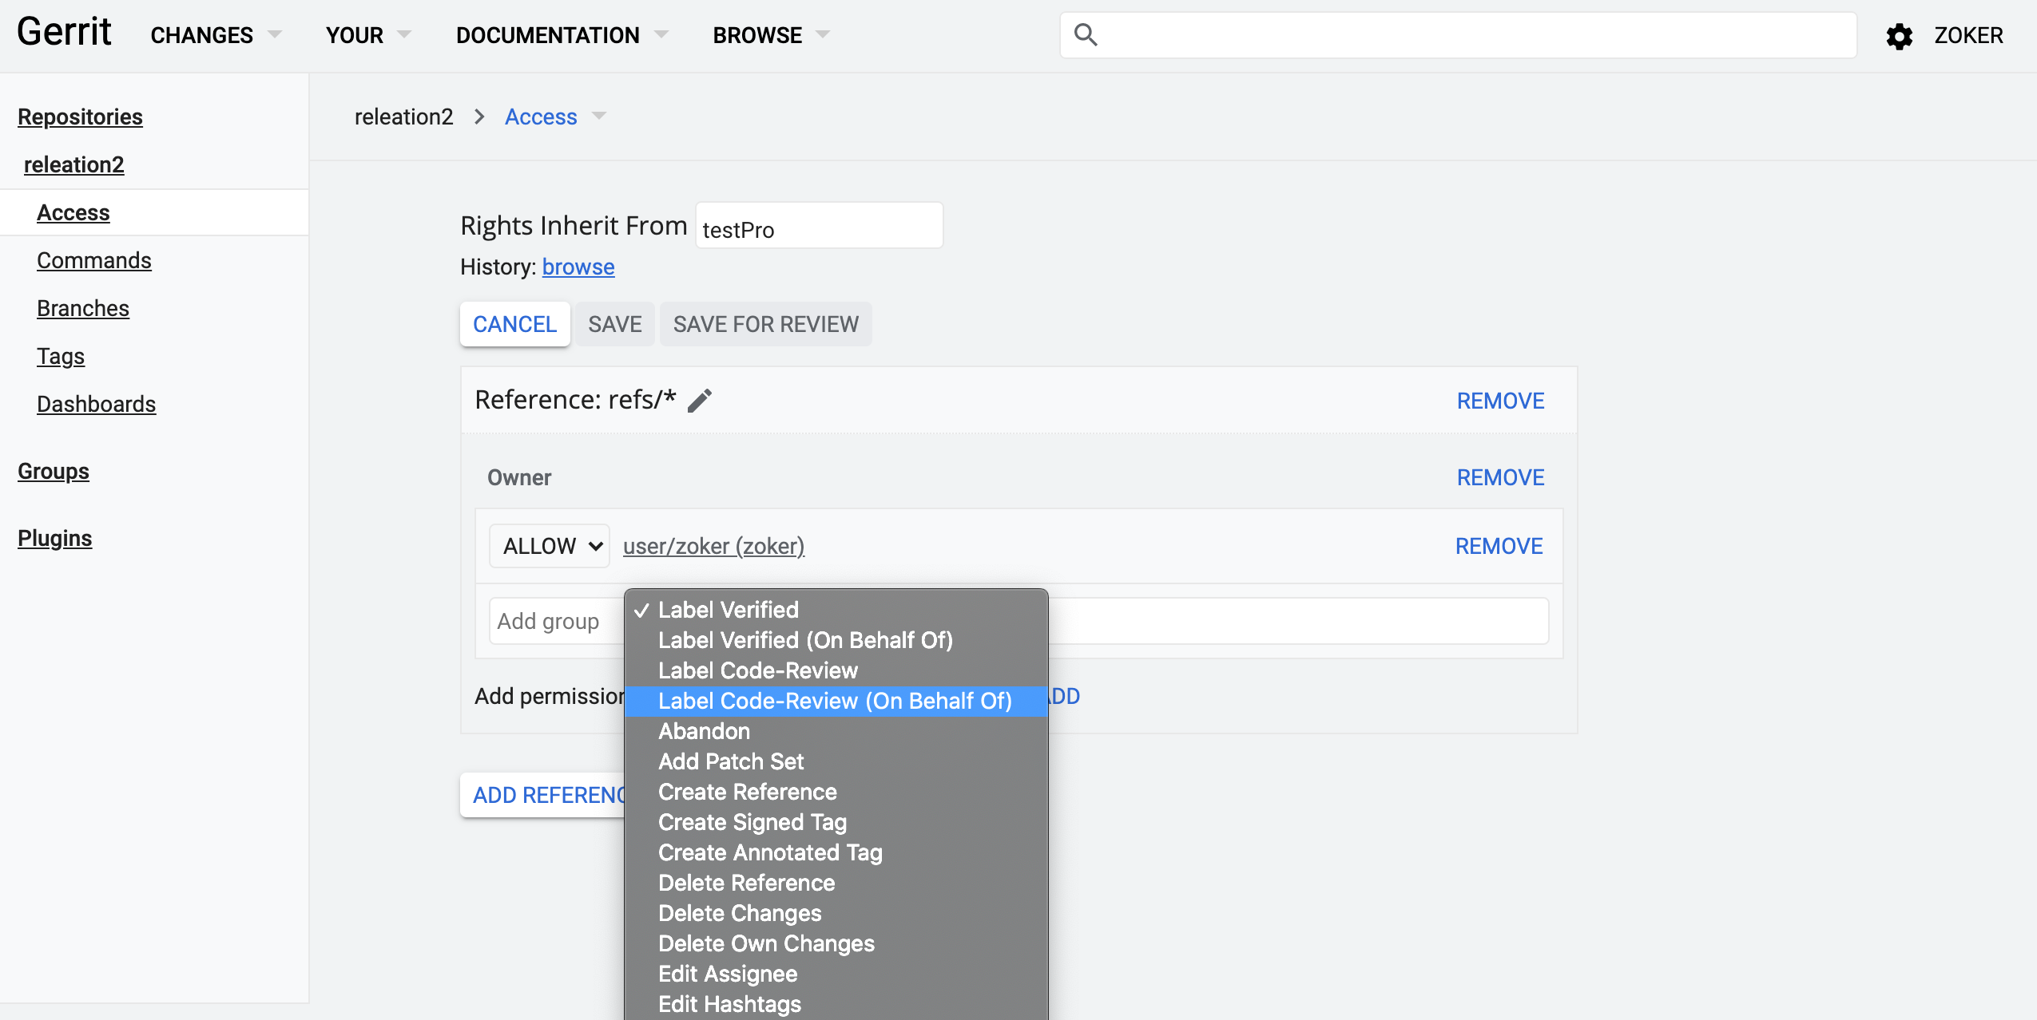
Task: Open Tags in the sidebar
Action: click(x=60, y=356)
